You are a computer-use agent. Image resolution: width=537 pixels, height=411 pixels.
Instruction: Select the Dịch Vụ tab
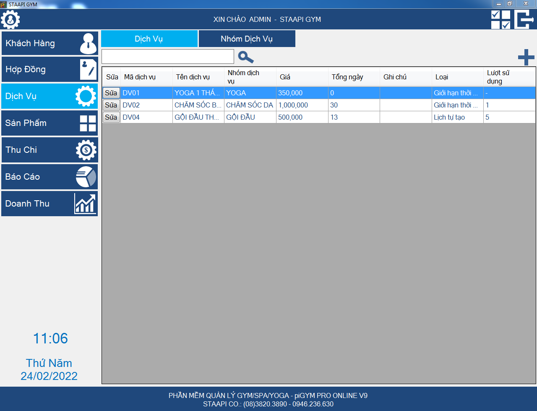pyautogui.click(x=149, y=39)
